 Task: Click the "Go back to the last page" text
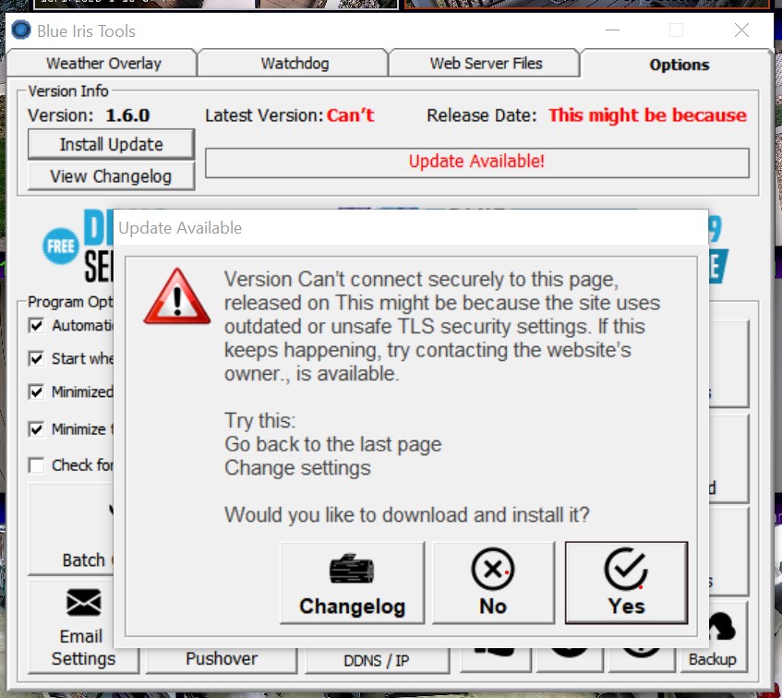click(333, 444)
